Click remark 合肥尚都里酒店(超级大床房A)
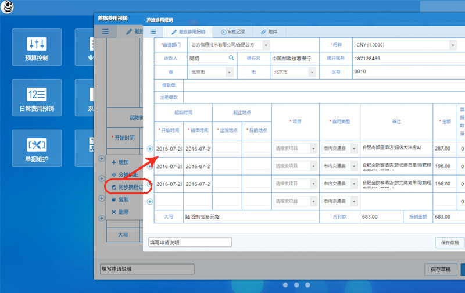Viewport: 465px width, 293px height. point(392,148)
